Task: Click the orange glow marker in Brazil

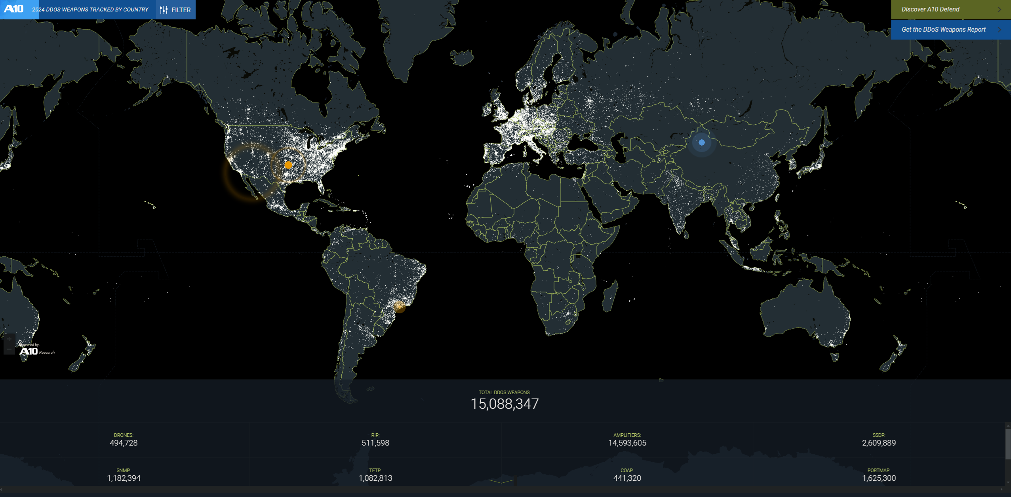Action: [399, 306]
